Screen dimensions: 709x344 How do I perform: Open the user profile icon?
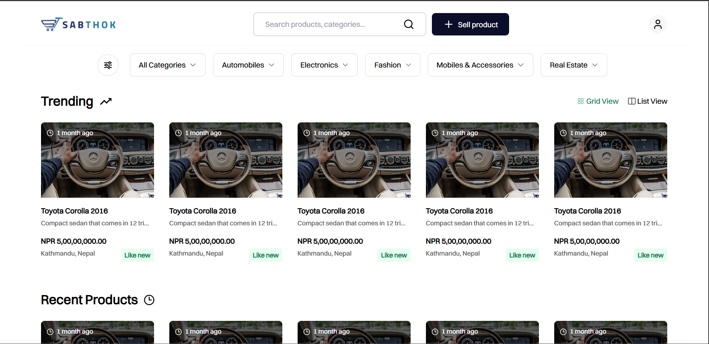click(658, 24)
